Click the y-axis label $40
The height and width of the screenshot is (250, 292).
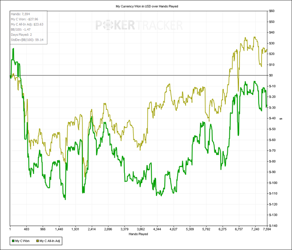272,32
